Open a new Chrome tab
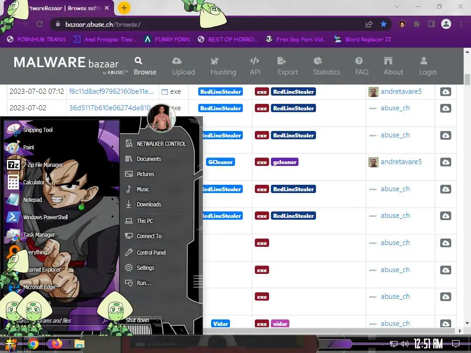The image size is (471, 353). [124, 8]
